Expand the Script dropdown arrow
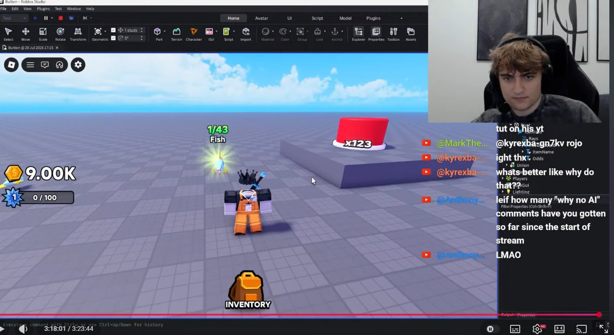 (x=234, y=32)
